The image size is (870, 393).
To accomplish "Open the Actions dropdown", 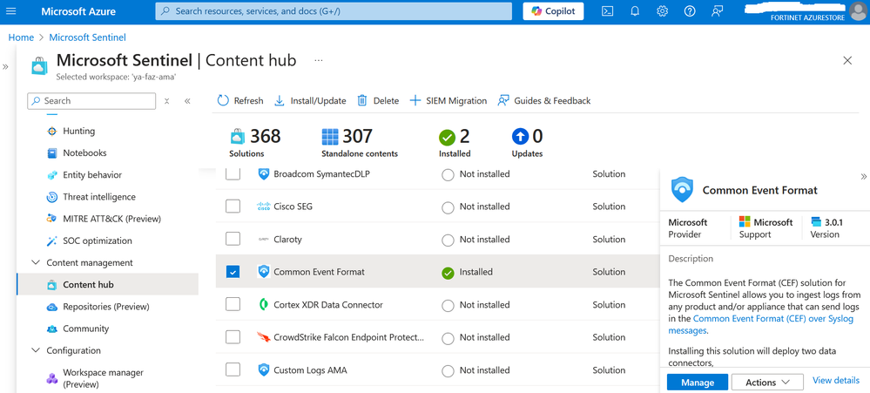I will coord(767,382).
